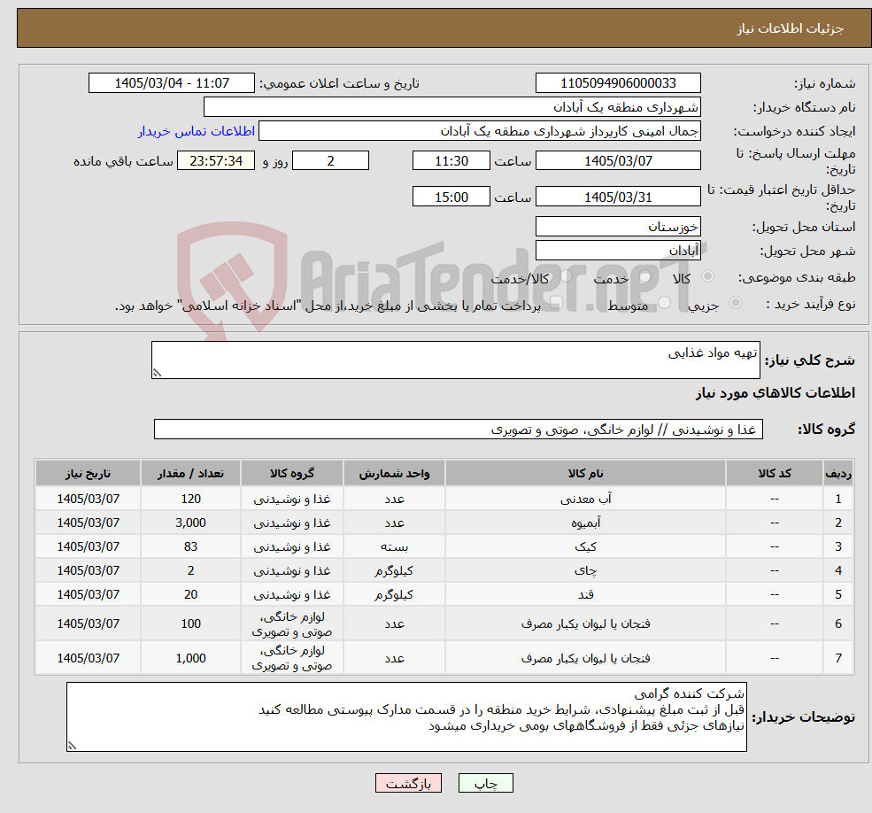872x813 pixels.
Task: Click the چای item cell
Action: coord(585,570)
